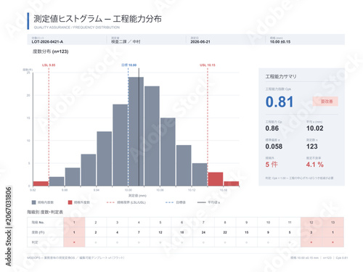Click the gray histogram bar reaching 12
Screen dimensions: 363x272
tap(105, 159)
